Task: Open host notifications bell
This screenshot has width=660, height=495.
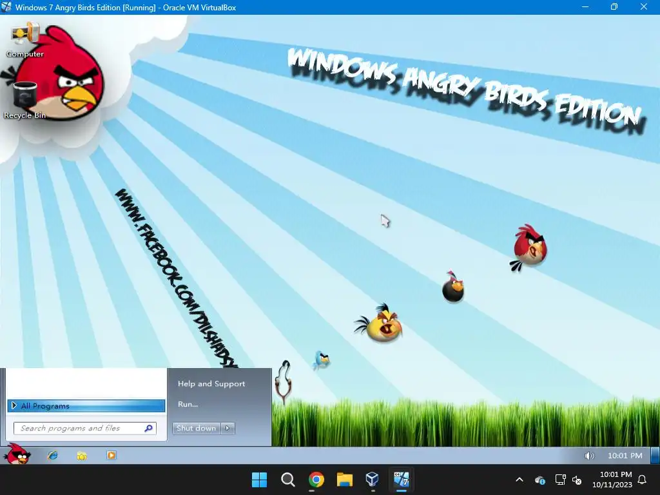Action: coord(643,480)
